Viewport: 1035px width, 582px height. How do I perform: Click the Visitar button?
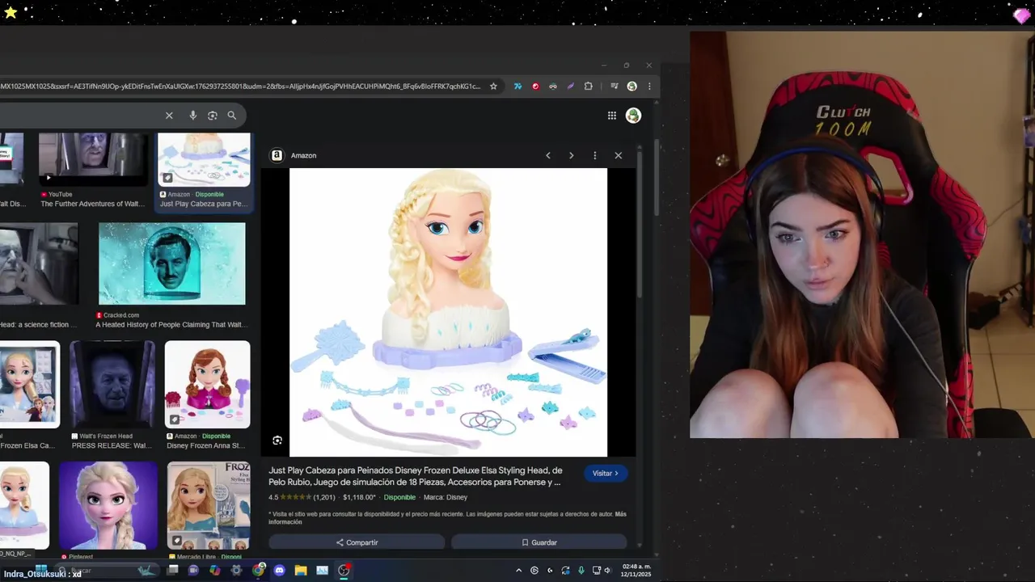[x=606, y=473]
